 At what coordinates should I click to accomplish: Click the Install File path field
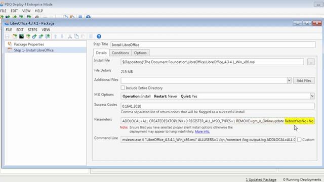pos(212,62)
